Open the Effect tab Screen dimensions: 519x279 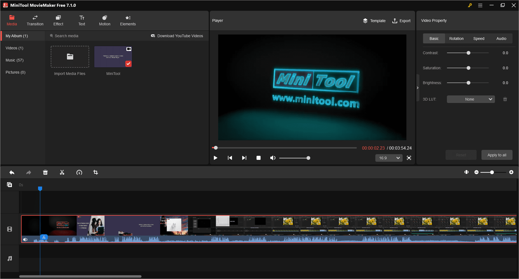[58, 20]
